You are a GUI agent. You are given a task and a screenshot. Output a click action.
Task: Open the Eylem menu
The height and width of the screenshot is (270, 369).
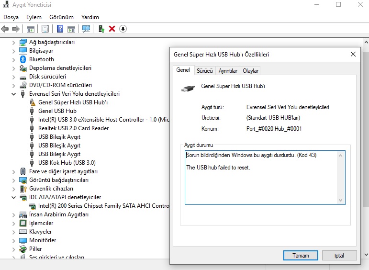pos(34,17)
